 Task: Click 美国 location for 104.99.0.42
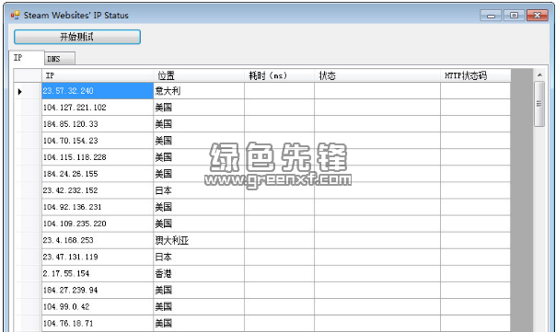tap(199, 307)
